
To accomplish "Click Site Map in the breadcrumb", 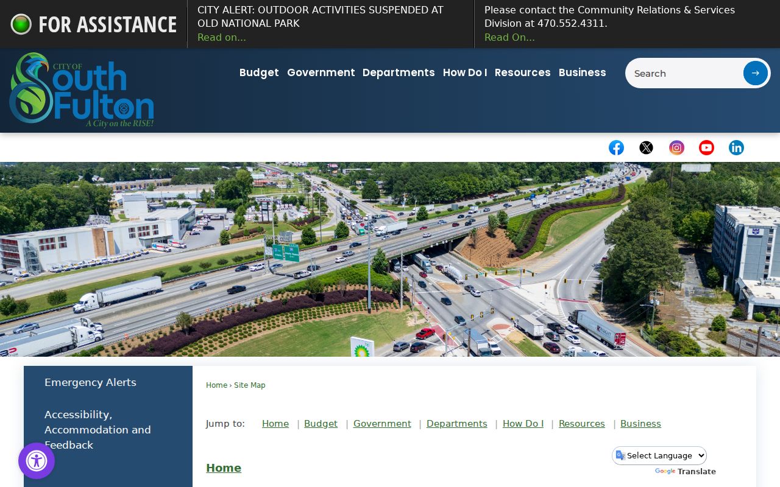I will click(250, 385).
